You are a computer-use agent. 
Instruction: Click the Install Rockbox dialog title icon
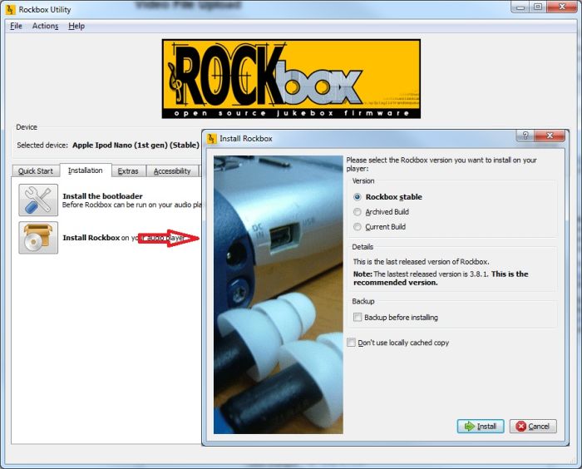tap(211, 139)
